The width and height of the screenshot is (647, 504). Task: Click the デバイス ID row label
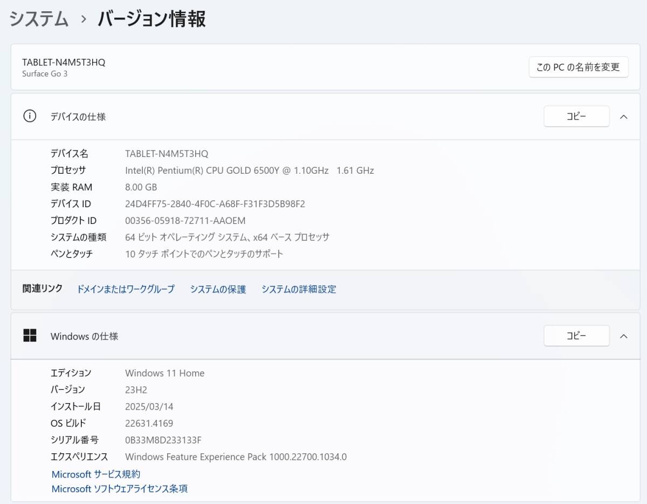point(71,204)
